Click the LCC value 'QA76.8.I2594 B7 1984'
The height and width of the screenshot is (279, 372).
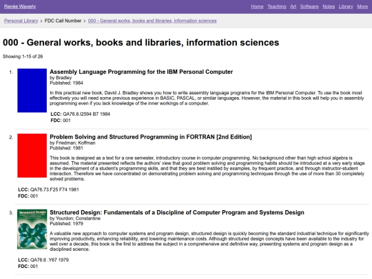pos(86,114)
